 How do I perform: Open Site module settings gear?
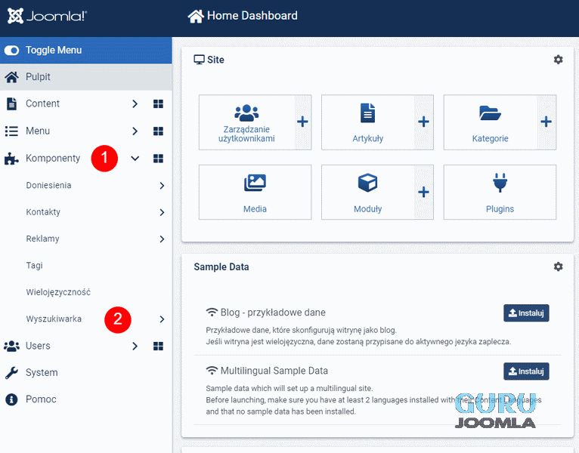click(x=559, y=60)
